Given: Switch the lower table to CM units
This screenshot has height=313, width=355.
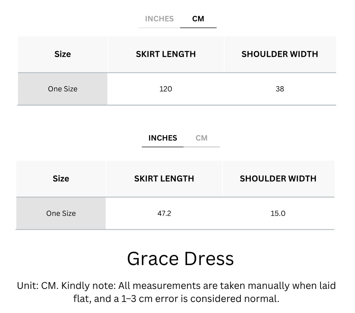Looking at the screenshot, I should coord(202,138).
